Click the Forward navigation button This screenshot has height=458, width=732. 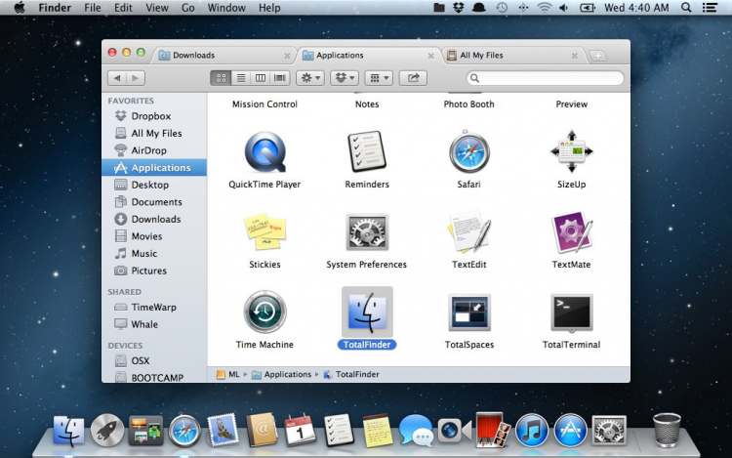pos(136,78)
